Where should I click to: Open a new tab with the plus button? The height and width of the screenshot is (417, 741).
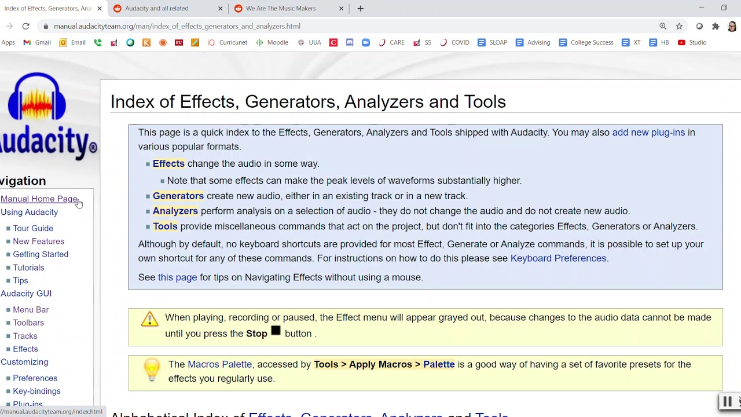click(x=360, y=8)
